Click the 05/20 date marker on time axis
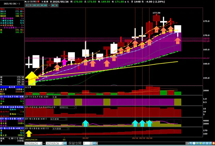Image resolution: width=215 pixels, height=146 pixels. pos(149,138)
